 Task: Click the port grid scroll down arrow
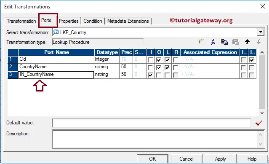262,113
